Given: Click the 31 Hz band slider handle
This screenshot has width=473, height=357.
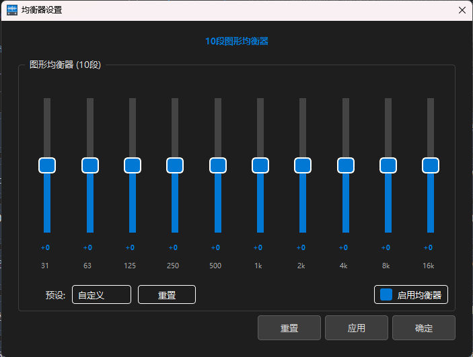Looking at the screenshot, I should point(47,165).
